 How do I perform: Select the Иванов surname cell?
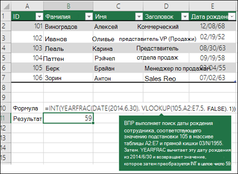[x=68, y=37]
